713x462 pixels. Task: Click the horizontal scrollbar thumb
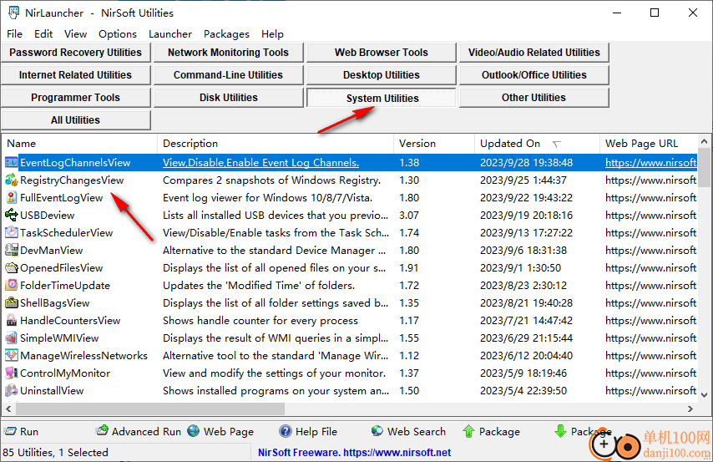coord(150,409)
